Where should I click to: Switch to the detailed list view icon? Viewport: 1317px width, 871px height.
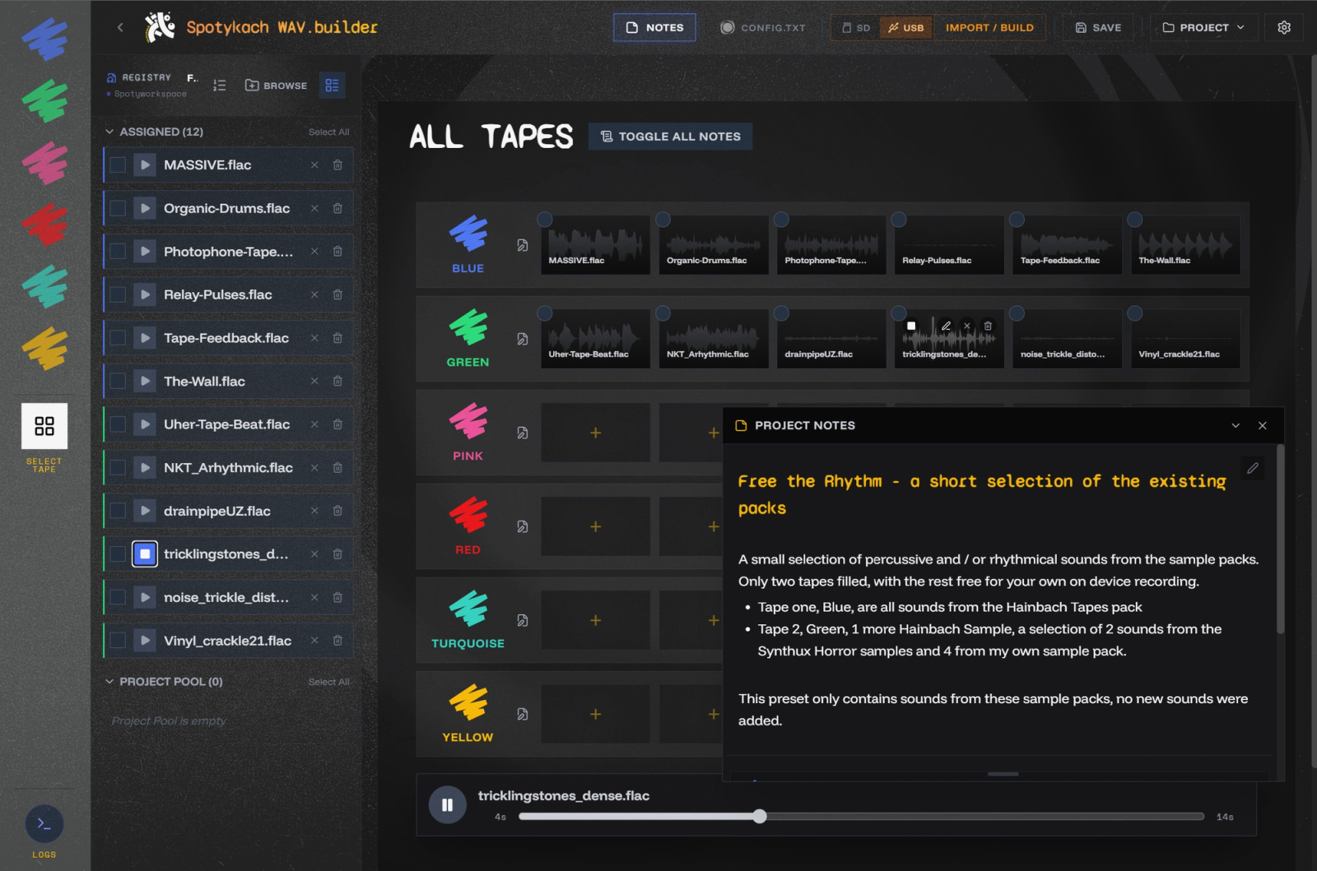[332, 85]
